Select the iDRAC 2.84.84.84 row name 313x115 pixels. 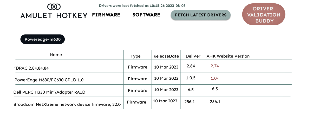32,68
